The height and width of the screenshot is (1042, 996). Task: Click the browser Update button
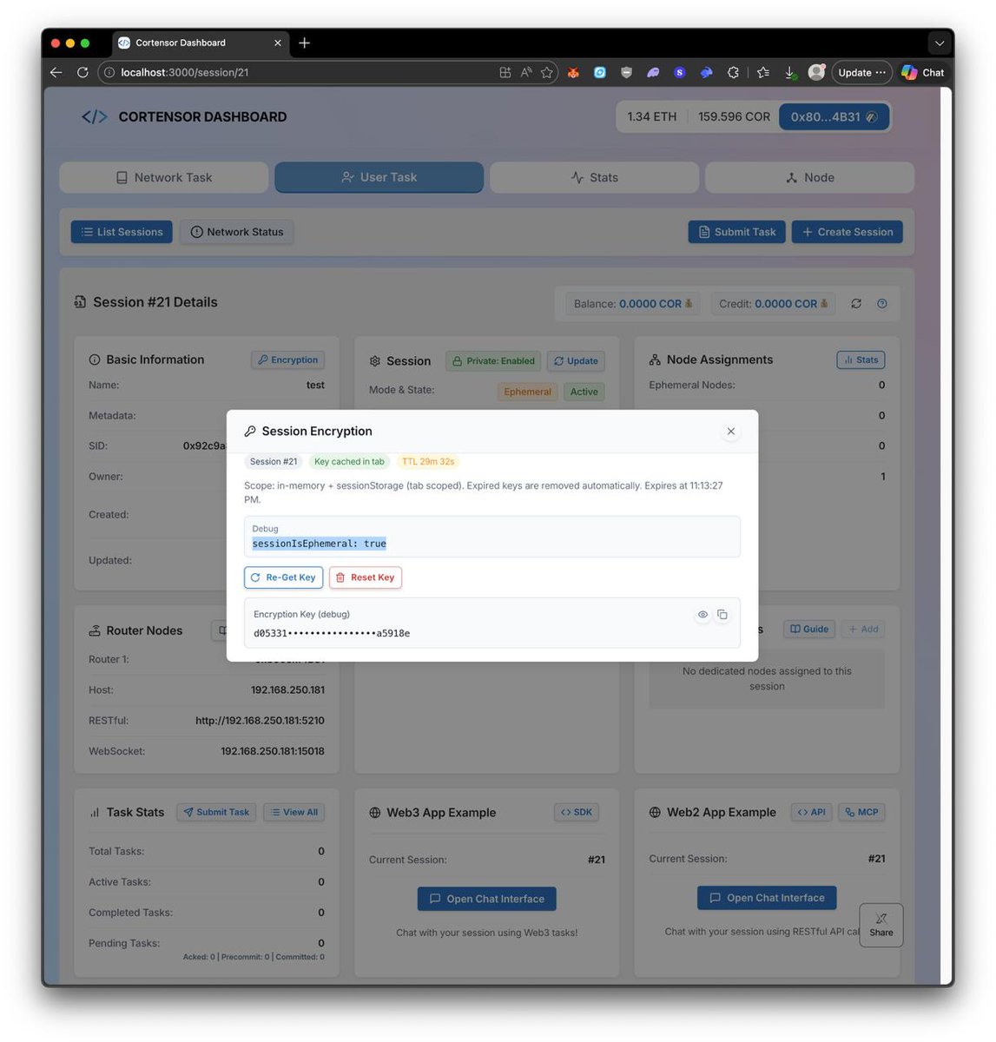tap(861, 73)
